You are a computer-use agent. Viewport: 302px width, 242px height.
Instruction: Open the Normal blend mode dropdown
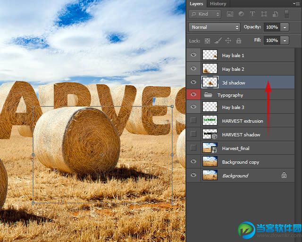(214, 27)
